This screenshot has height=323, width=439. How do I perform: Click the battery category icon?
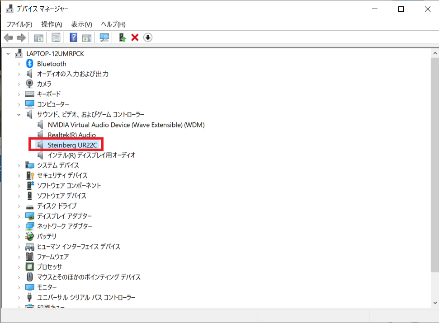point(29,236)
